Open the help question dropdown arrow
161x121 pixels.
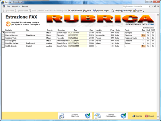pos(150,6)
